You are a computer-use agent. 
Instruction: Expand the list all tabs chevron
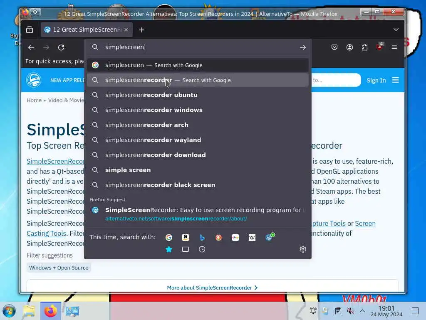pos(396,30)
